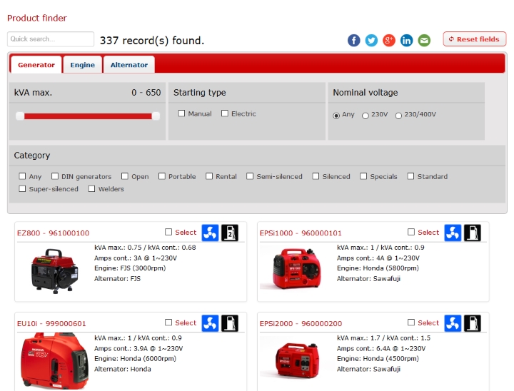Share on Twitter icon
Viewport: 514px width, 391px height.
coord(371,40)
